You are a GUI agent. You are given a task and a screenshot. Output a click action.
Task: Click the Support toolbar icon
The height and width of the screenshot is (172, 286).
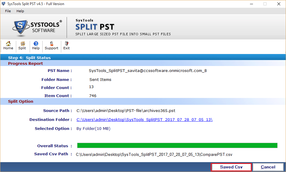[x=51, y=46]
